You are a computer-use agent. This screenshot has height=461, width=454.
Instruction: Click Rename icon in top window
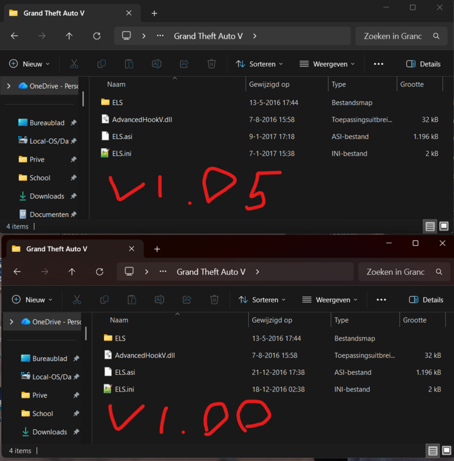pyautogui.click(x=157, y=64)
